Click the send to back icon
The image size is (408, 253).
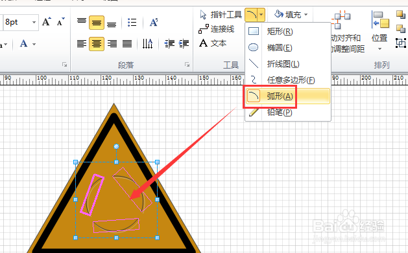(401, 28)
